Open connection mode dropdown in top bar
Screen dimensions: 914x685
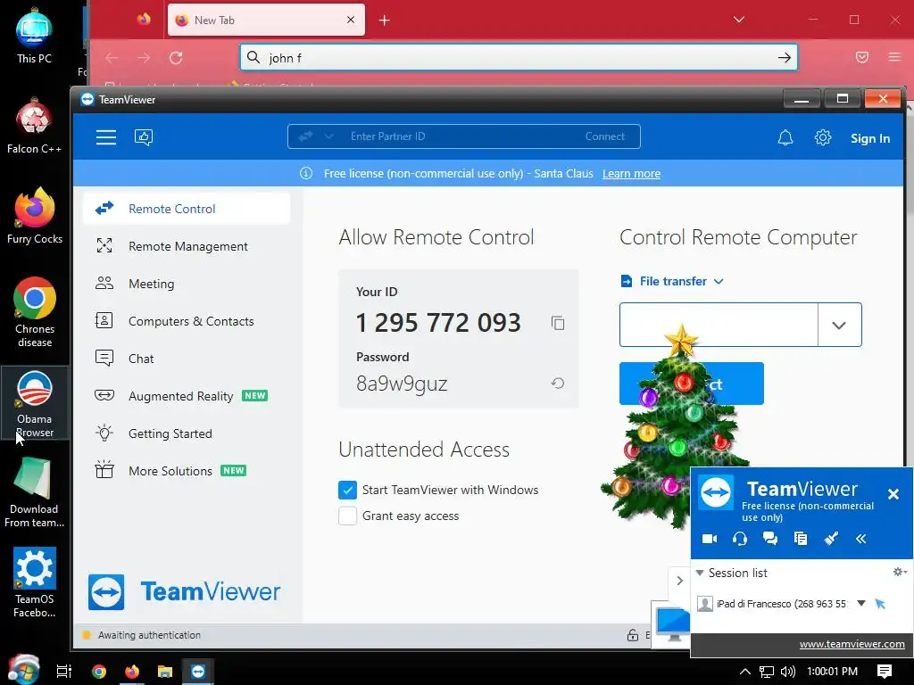328,136
